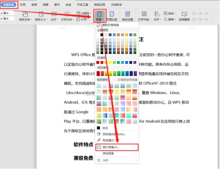The image size is (220, 169).
Task: Click the 背景 (background) ribbon button
Action: click(x=100, y=16)
